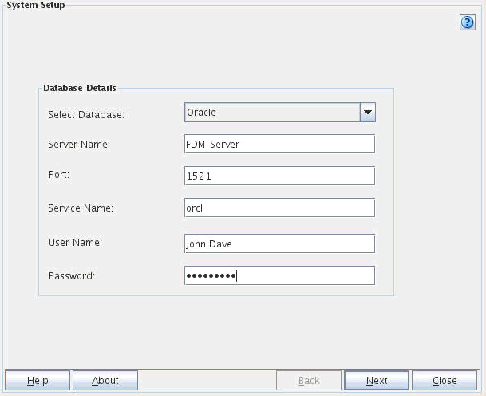This screenshot has height=396, width=486.
Task: Click the "Port:" label
Action: (x=60, y=175)
